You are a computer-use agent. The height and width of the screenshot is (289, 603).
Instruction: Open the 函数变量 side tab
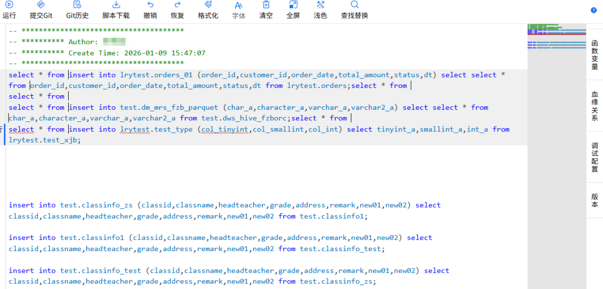(595, 55)
